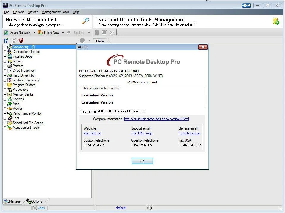Click the Startup Commands icon

pyautogui.click(x=9, y=80)
